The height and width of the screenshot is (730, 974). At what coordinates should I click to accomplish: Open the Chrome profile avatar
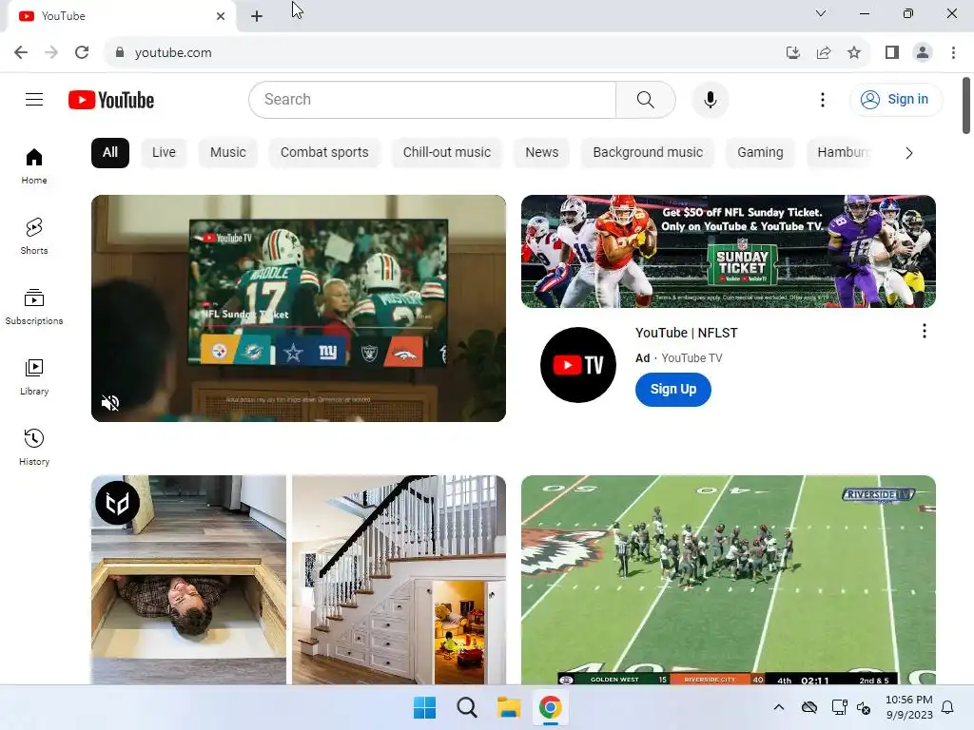[923, 52]
